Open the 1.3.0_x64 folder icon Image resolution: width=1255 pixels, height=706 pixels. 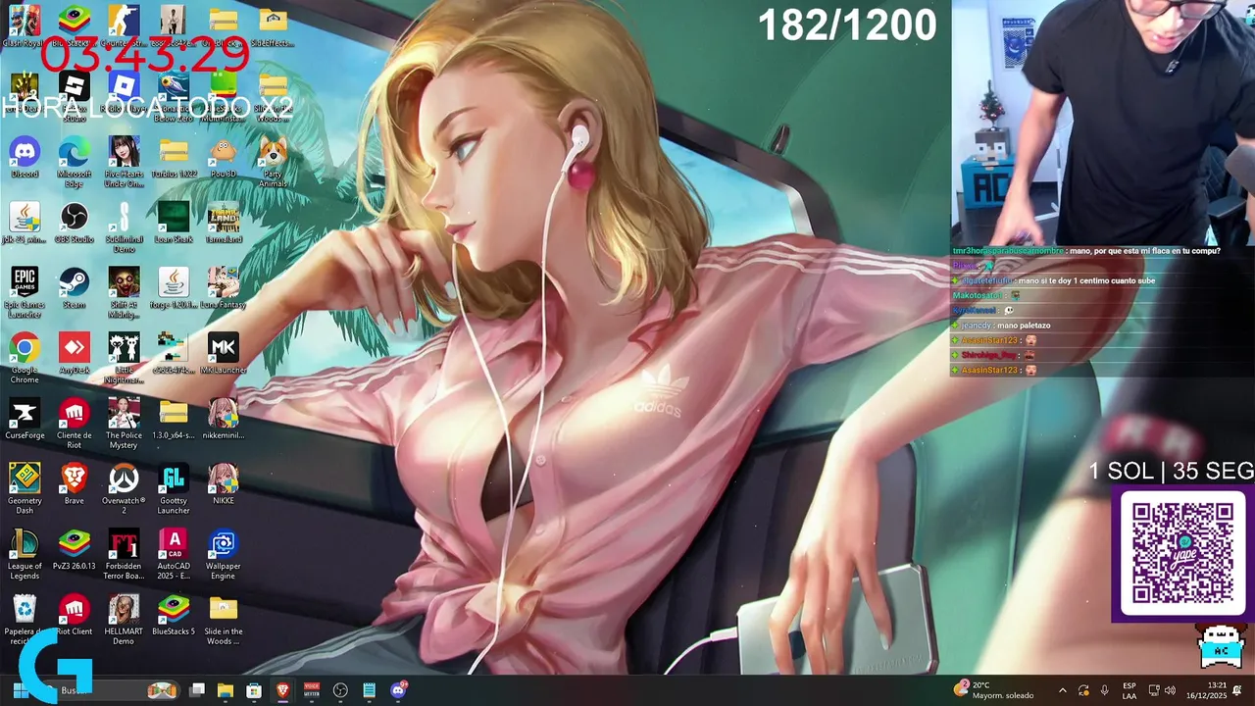coord(174,419)
